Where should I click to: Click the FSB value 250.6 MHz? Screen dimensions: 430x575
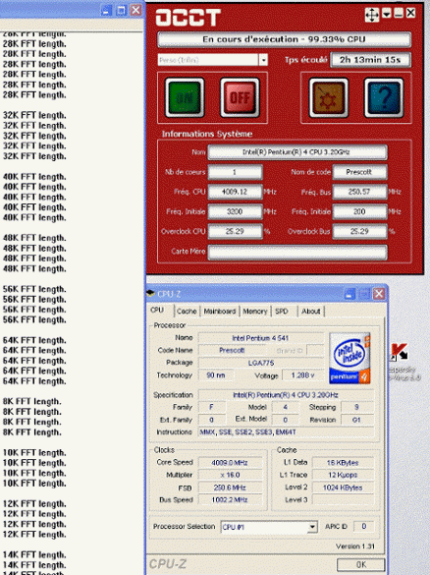pos(230,488)
